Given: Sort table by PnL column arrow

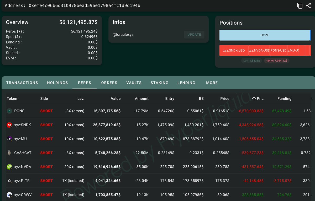Looking at the screenshot, I should (x=254, y=99).
